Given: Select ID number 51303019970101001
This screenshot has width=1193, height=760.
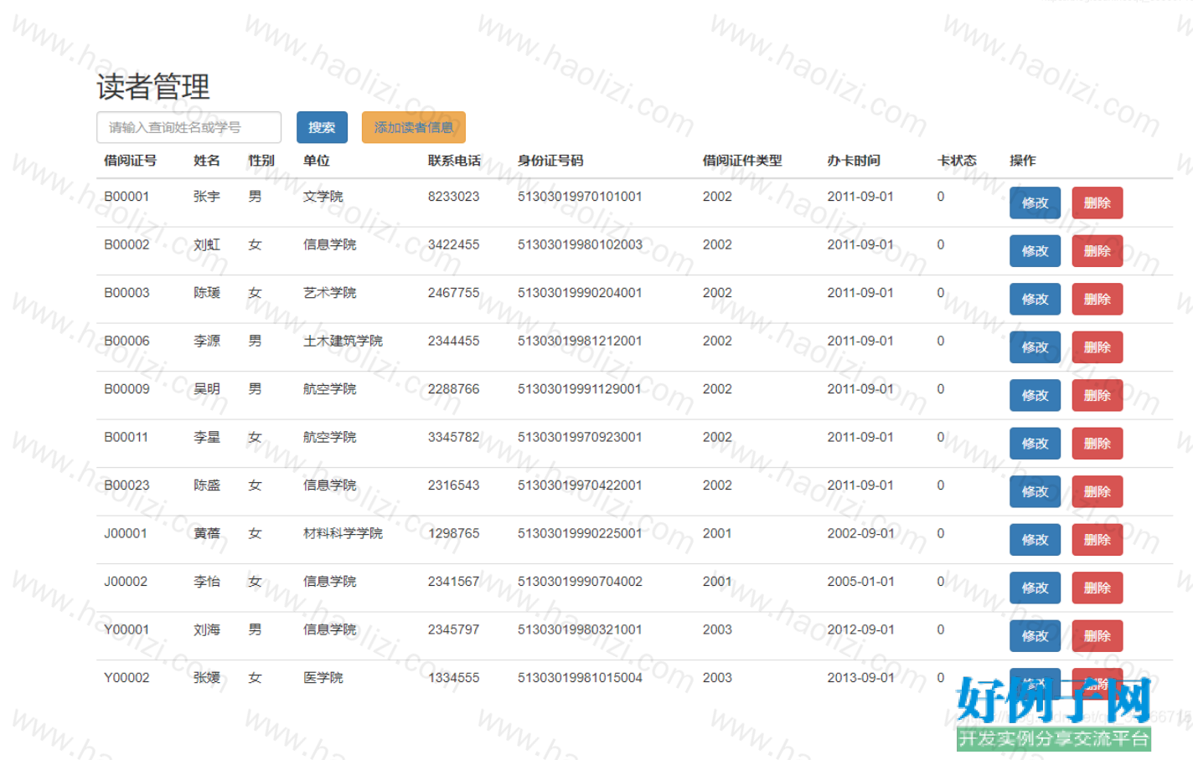Looking at the screenshot, I should (580, 197).
